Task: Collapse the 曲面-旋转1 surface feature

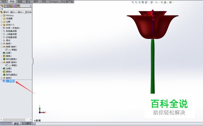Action: pos(2,47)
